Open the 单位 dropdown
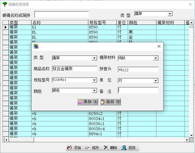 point(156,81)
